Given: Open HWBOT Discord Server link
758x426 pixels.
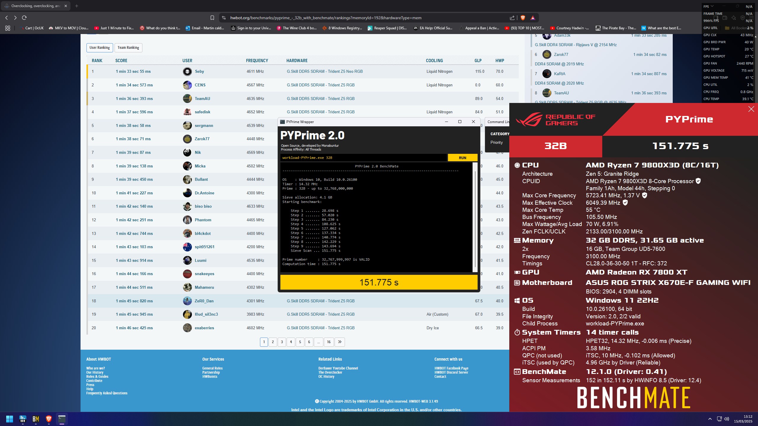Looking at the screenshot, I should [451, 372].
